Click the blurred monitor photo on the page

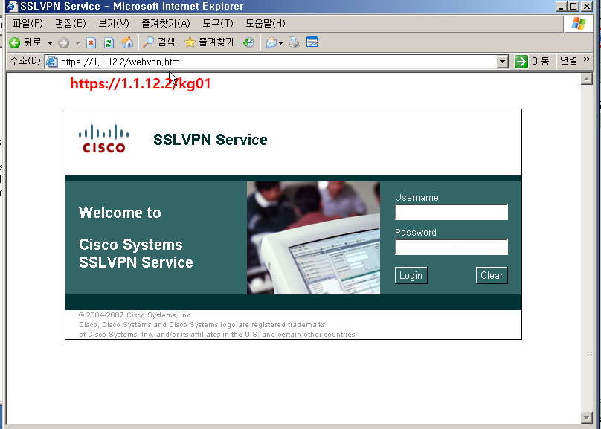pos(314,238)
